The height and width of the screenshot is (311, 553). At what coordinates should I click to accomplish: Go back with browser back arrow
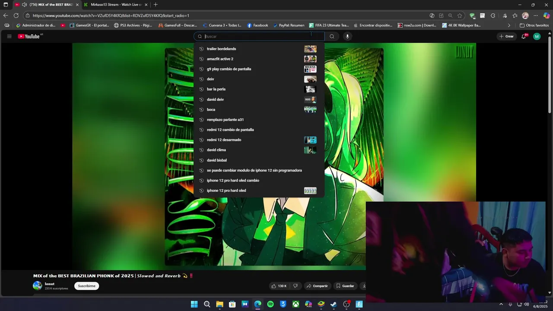(x=6, y=16)
